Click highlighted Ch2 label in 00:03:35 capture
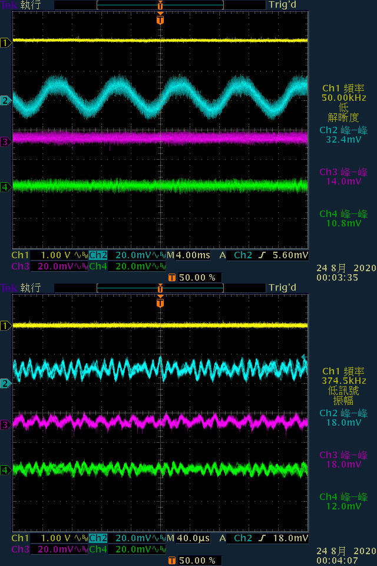 point(98,255)
